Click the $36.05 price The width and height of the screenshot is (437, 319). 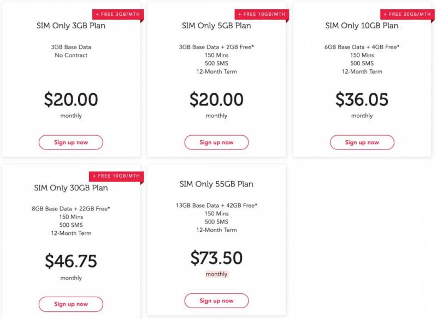(362, 100)
